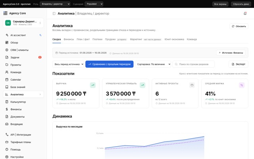
Task: Switch to the Финансы tab
Action: [x=69, y=39]
